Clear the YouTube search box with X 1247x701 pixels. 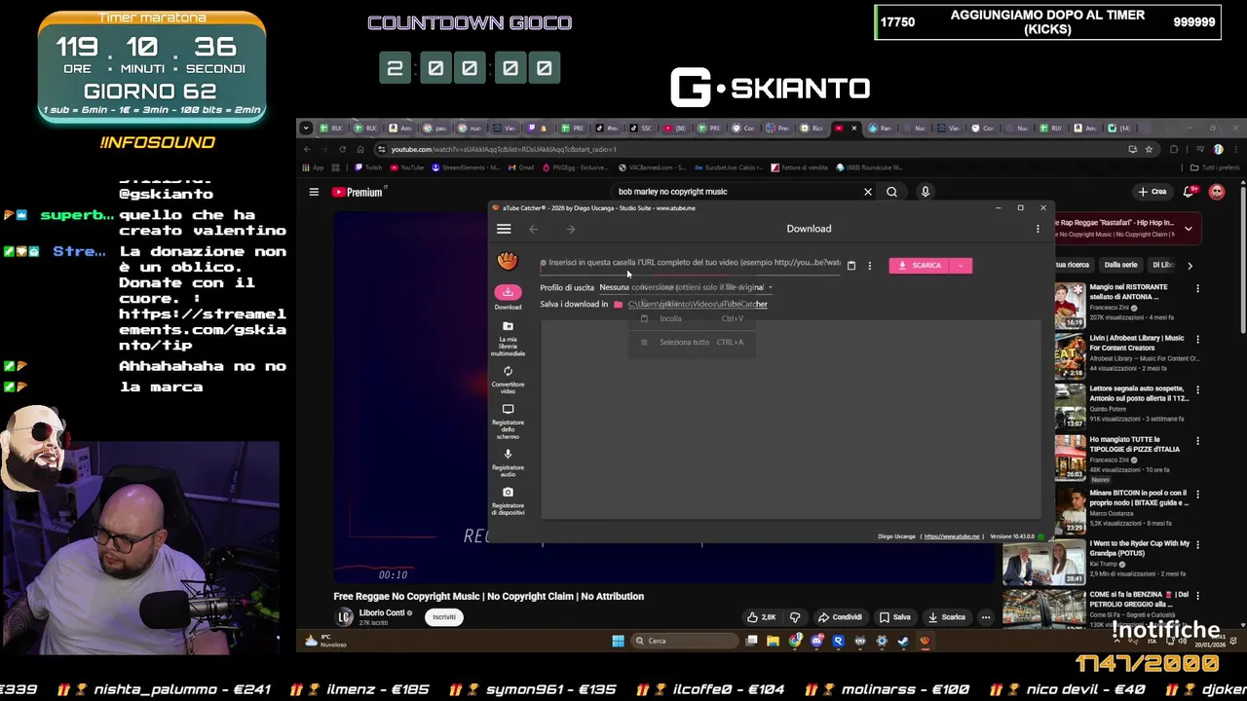[x=868, y=192]
